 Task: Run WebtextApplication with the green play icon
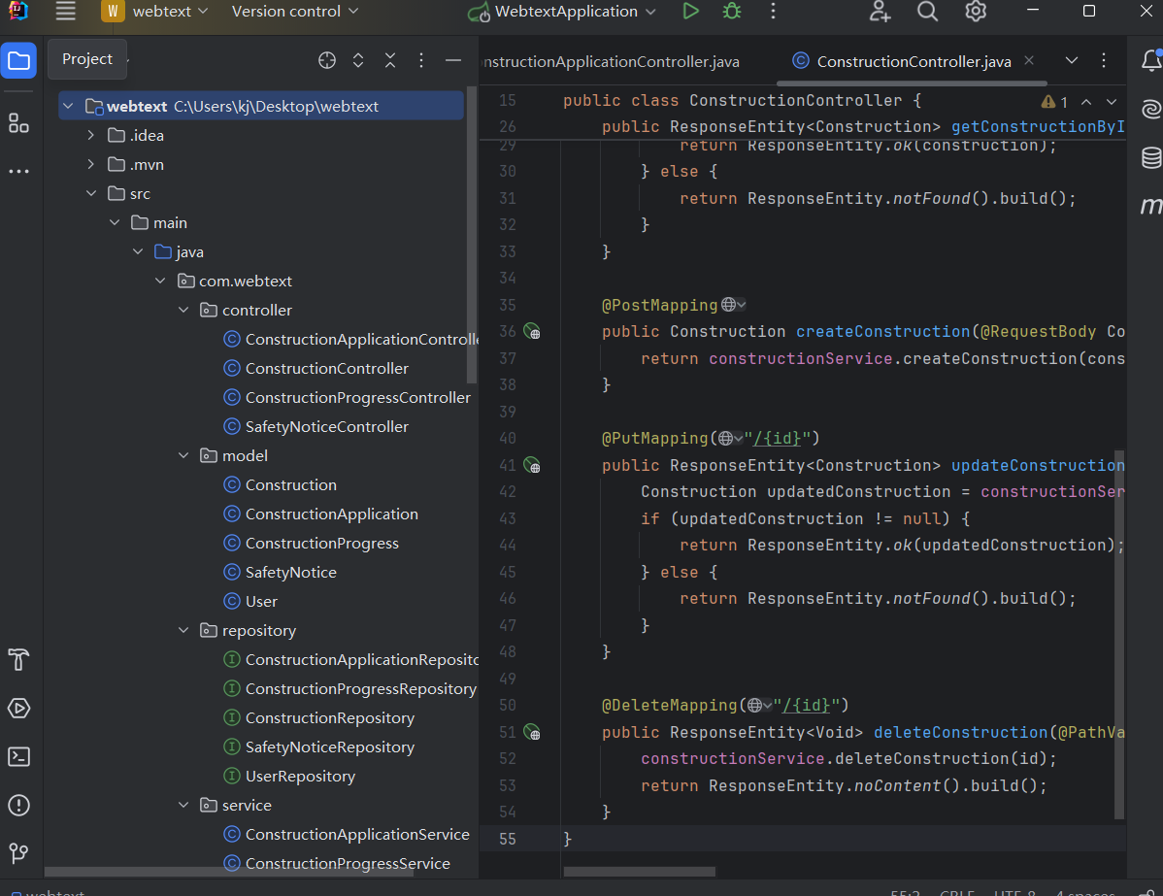point(690,12)
